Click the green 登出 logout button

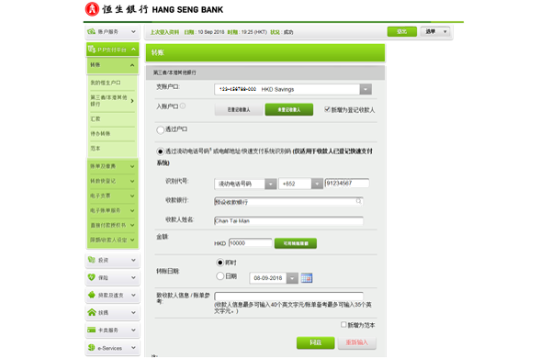tap(402, 31)
